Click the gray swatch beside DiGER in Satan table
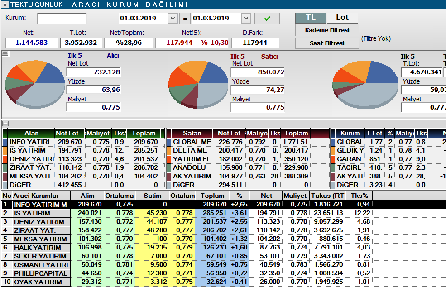Viewport: 446px width, 287px height. coord(169,185)
